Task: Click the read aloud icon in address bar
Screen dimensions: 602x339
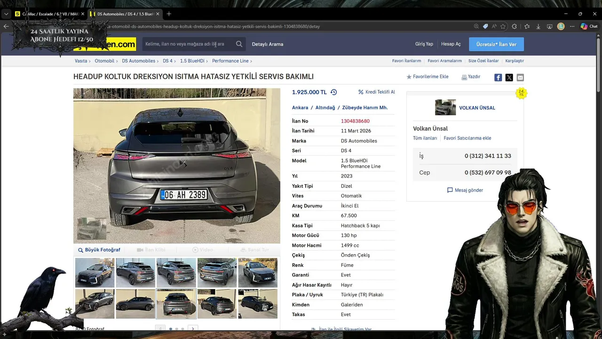Action: pos(494,26)
